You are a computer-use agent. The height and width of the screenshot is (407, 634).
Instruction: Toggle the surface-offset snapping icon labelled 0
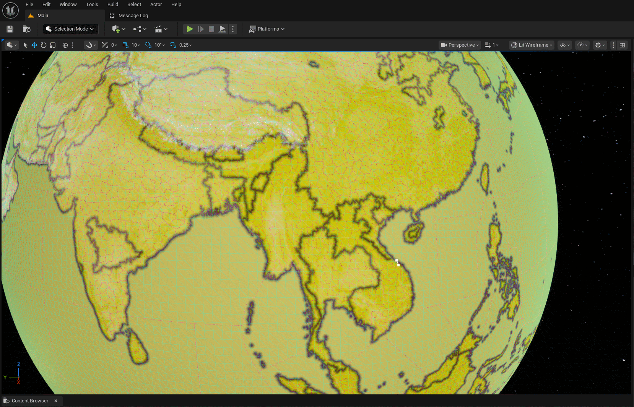(105, 45)
